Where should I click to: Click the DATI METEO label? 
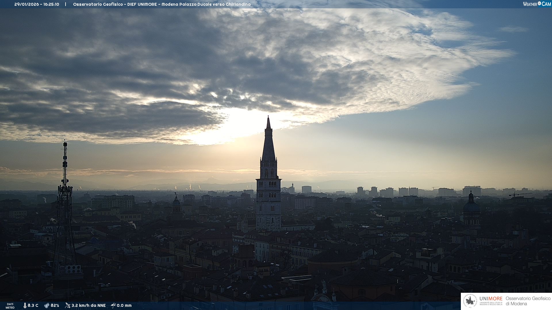[10, 306]
